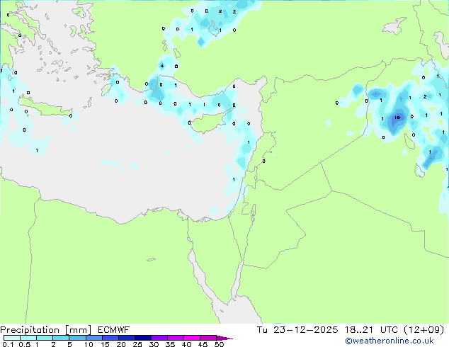The image size is (449, 347).
Task: Click the '20' legend tick label
Action: point(121,344)
